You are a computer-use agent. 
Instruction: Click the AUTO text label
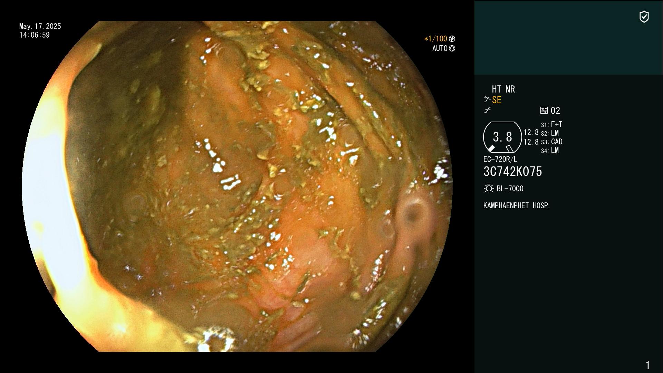[x=440, y=48]
